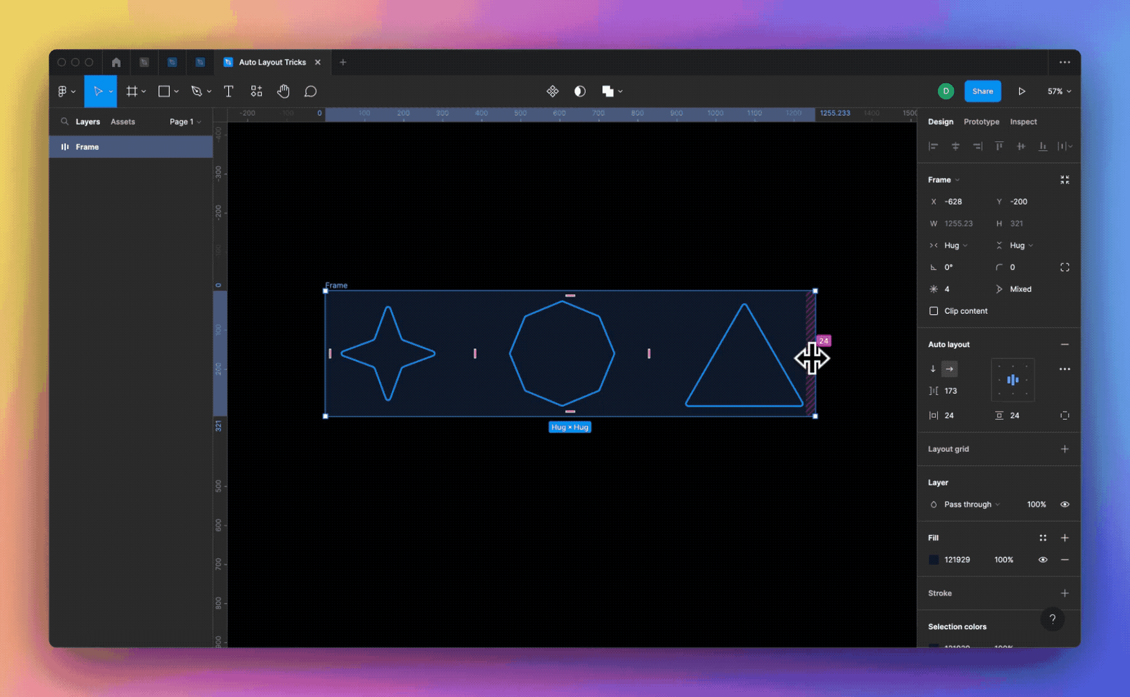Switch to the Design tab
The width and height of the screenshot is (1130, 697).
940,122
